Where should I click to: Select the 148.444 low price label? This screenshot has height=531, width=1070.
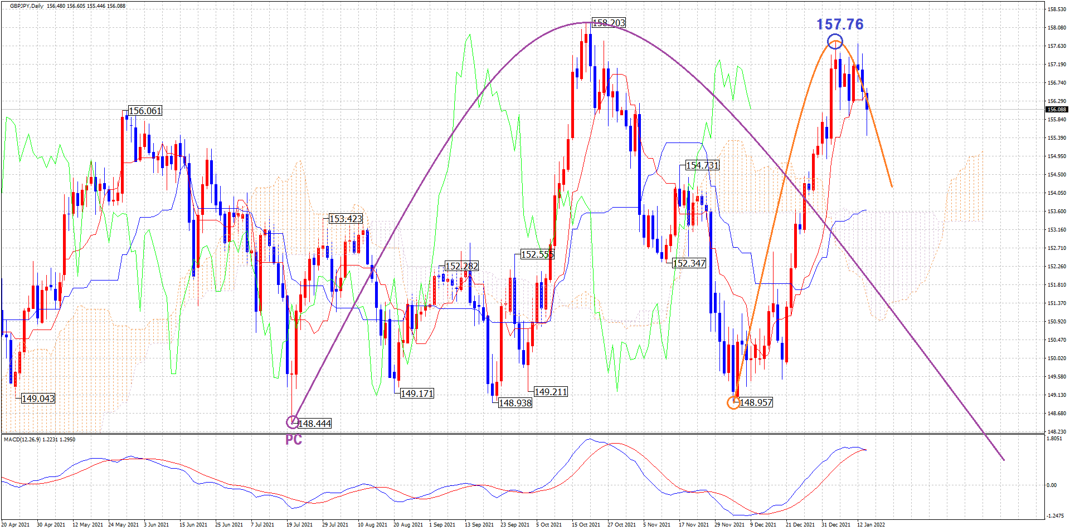pyautogui.click(x=315, y=424)
